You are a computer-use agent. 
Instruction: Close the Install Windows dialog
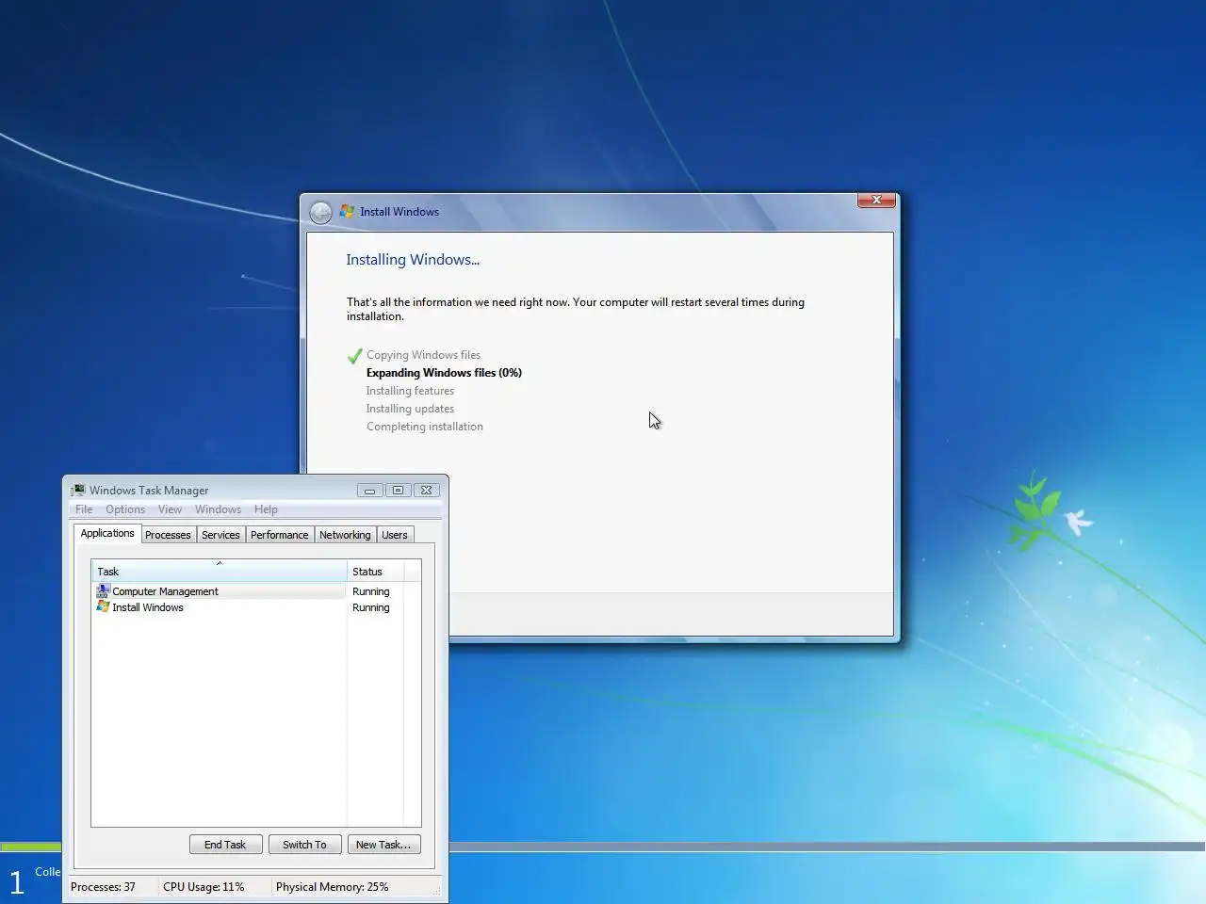876,200
